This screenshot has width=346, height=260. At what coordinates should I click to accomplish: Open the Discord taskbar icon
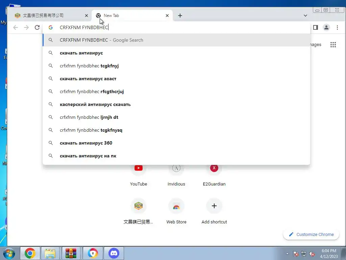tap(114, 253)
